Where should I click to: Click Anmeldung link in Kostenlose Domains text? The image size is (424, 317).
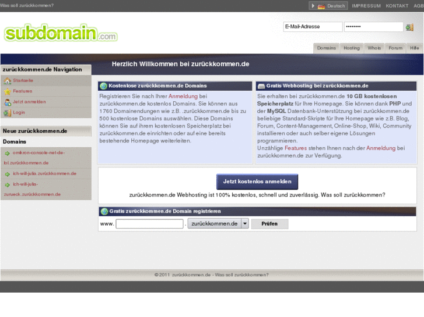[x=183, y=97]
